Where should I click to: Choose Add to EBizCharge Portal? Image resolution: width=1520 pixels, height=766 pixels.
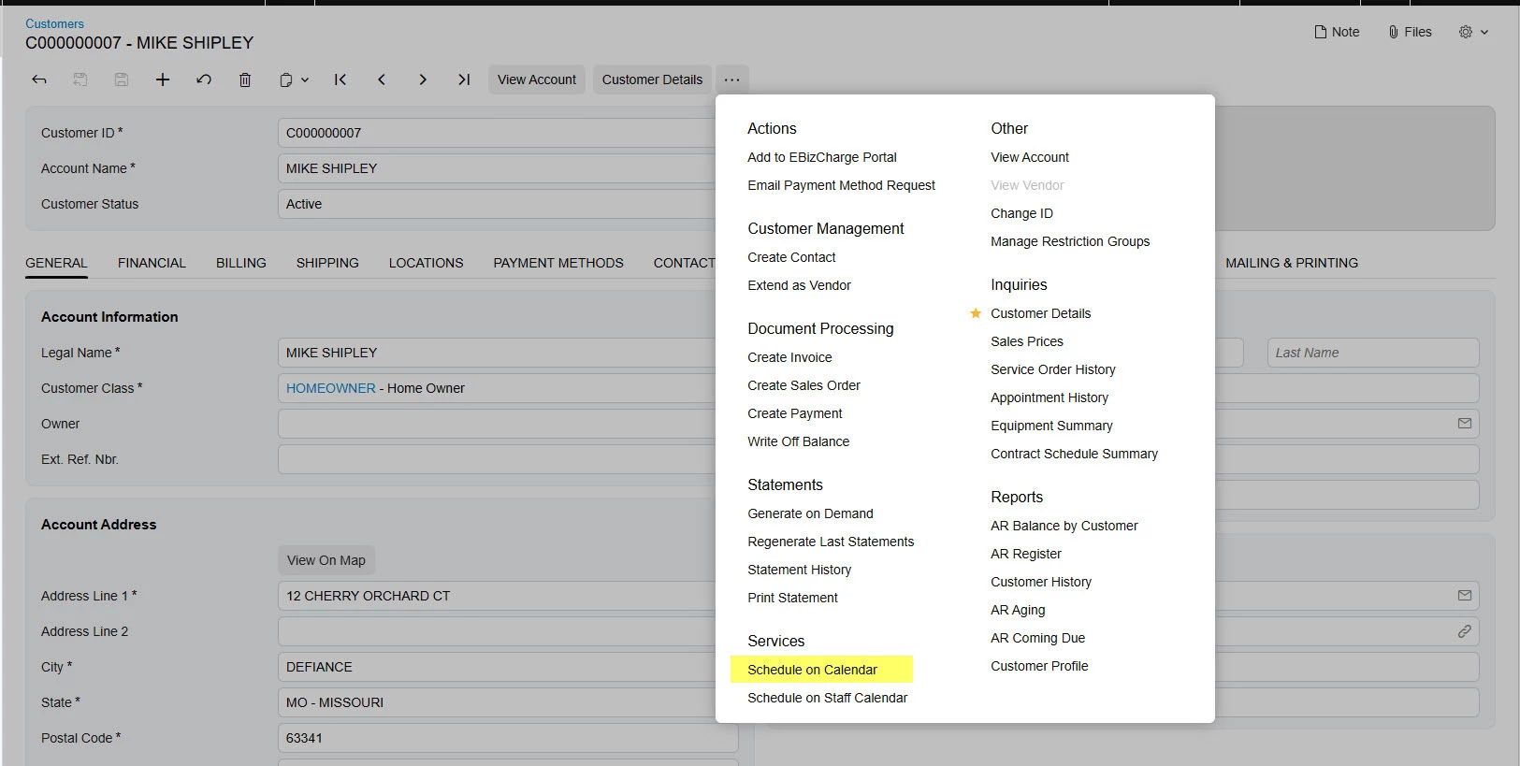(x=822, y=157)
